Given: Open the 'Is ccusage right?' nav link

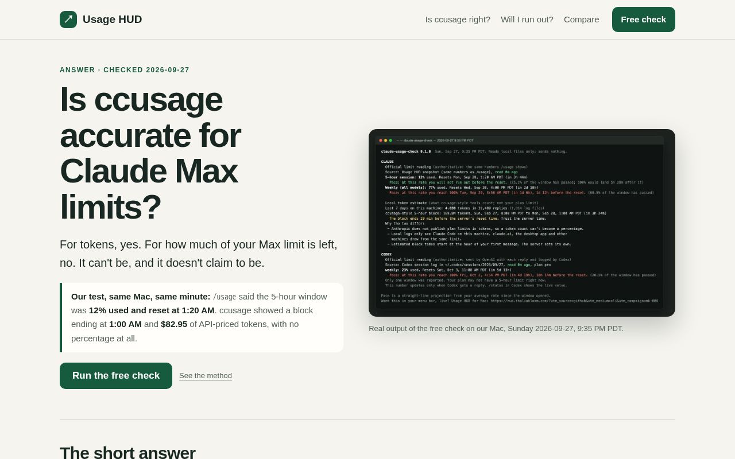Looking at the screenshot, I should (x=458, y=20).
